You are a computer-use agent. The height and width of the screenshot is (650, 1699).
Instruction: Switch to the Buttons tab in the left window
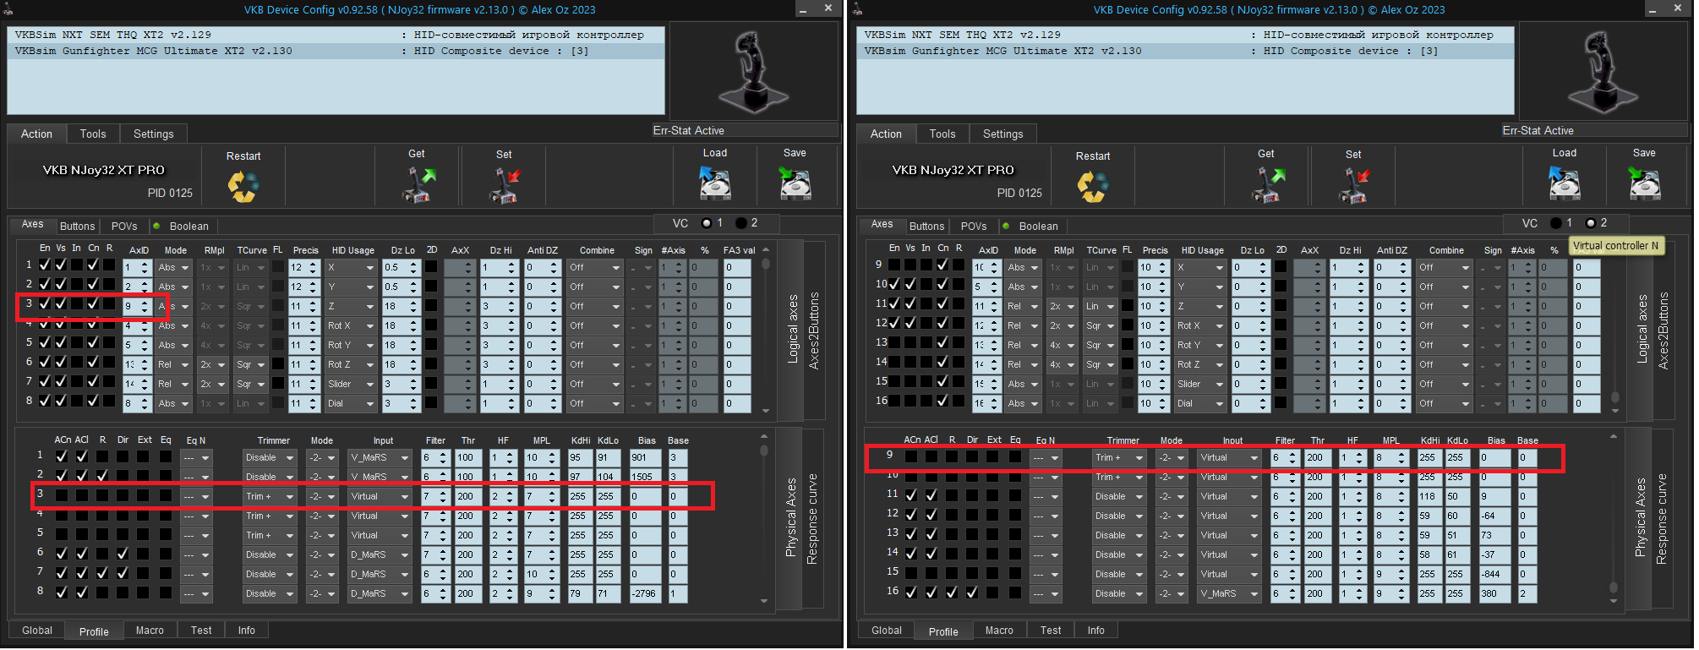(x=77, y=226)
